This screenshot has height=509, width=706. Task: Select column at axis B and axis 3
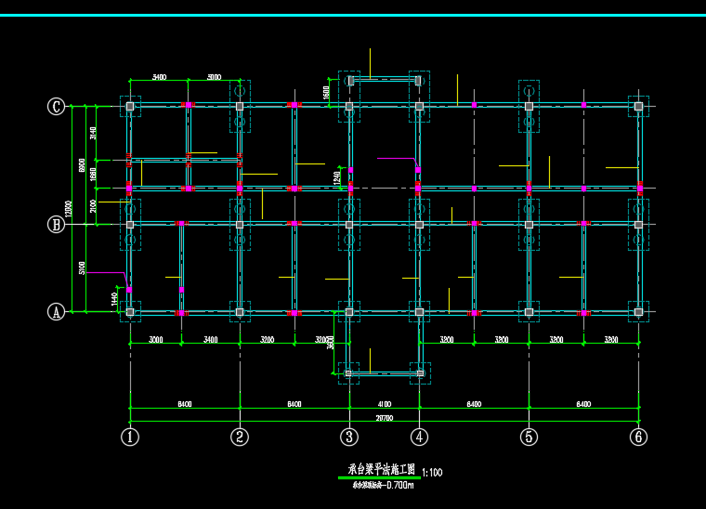tap(349, 224)
